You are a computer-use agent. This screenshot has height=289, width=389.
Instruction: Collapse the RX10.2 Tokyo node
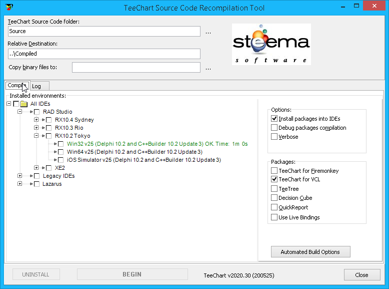36,136
